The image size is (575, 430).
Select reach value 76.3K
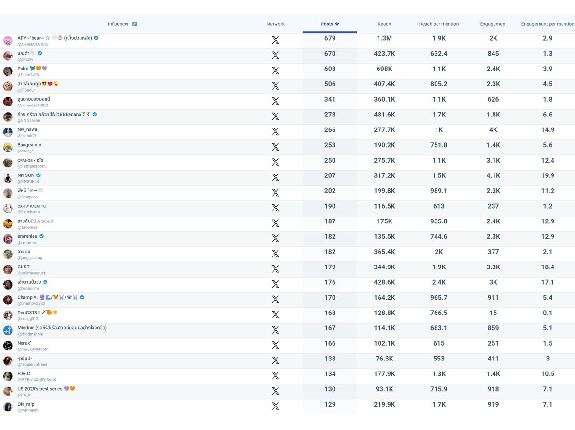point(384,359)
